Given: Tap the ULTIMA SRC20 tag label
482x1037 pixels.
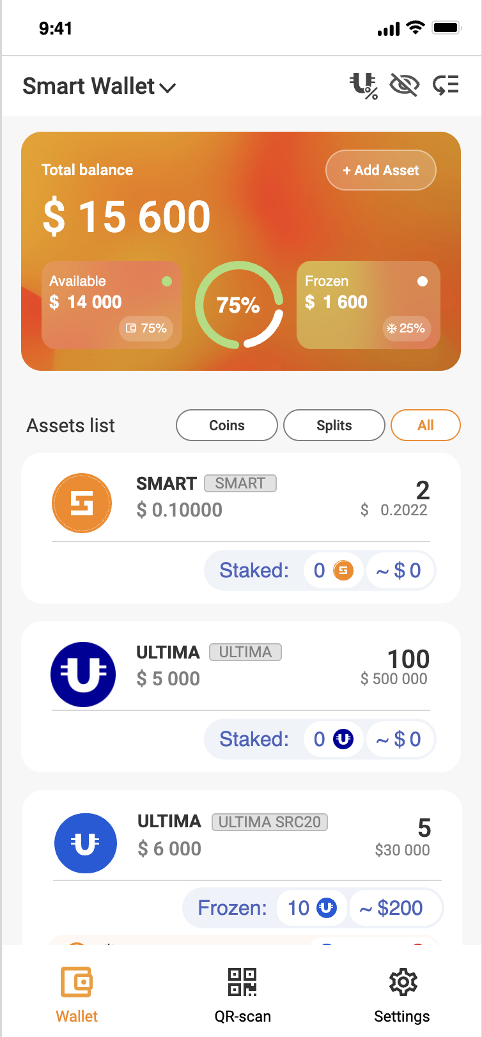Looking at the screenshot, I should point(270,822).
